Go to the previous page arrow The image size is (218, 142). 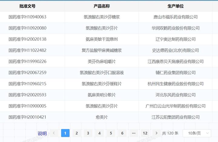coord(54,133)
